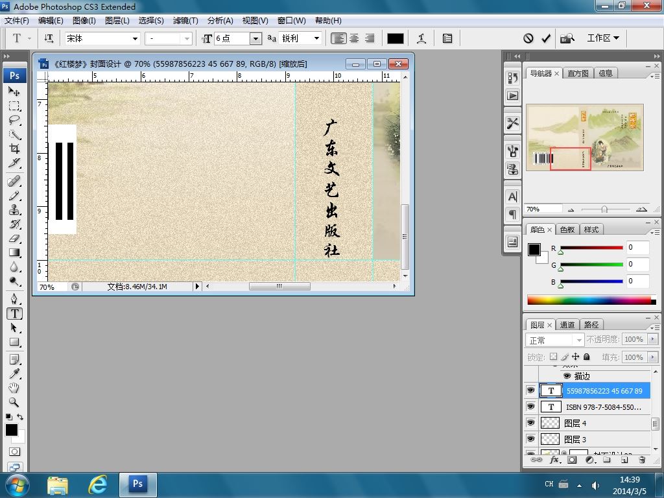Open the layer opacity 不透明度 slider arrow
The width and height of the screenshot is (664, 498).
(652, 339)
